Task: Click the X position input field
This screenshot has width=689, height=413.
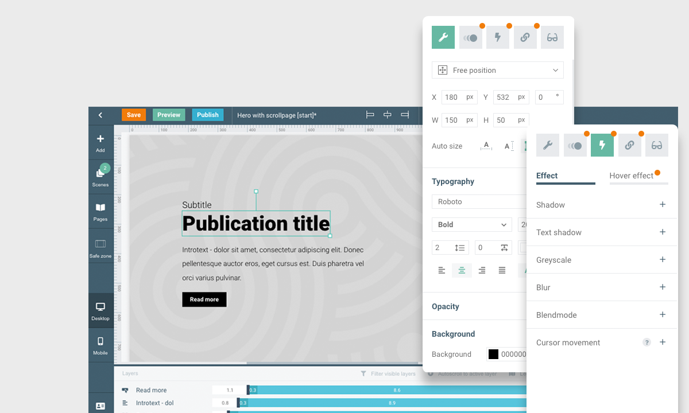Action: click(459, 98)
